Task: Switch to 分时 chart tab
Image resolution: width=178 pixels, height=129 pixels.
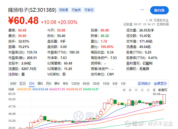Action: 13,83
